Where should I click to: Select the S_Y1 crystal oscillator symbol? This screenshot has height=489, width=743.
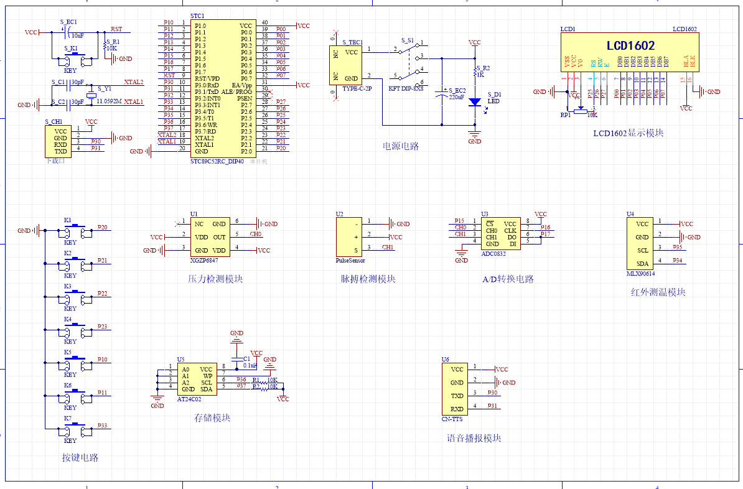click(x=92, y=95)
